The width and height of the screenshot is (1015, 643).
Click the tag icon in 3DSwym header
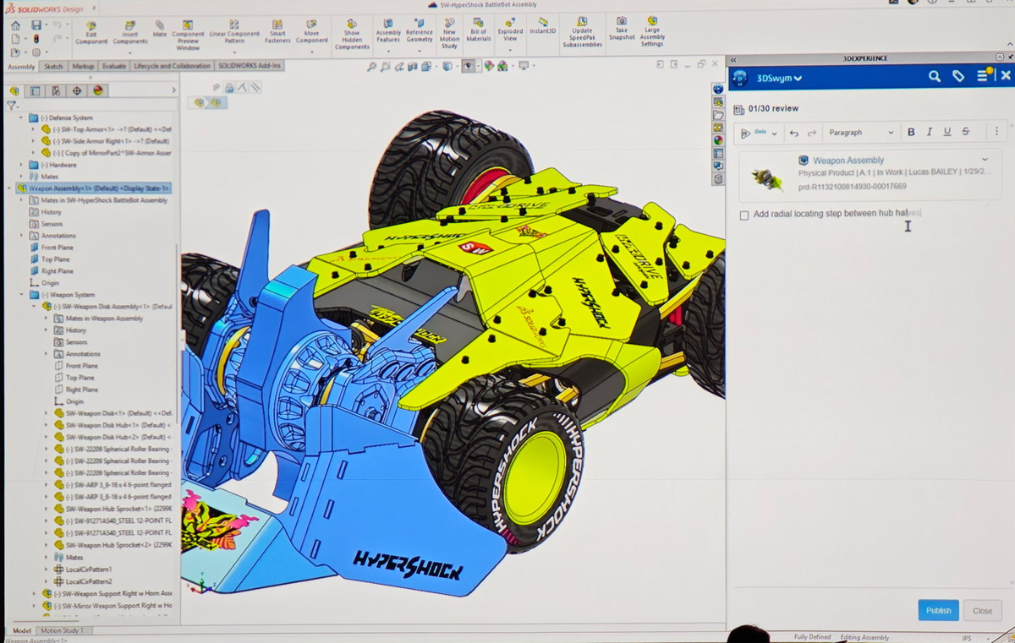[x=958, y=76]
